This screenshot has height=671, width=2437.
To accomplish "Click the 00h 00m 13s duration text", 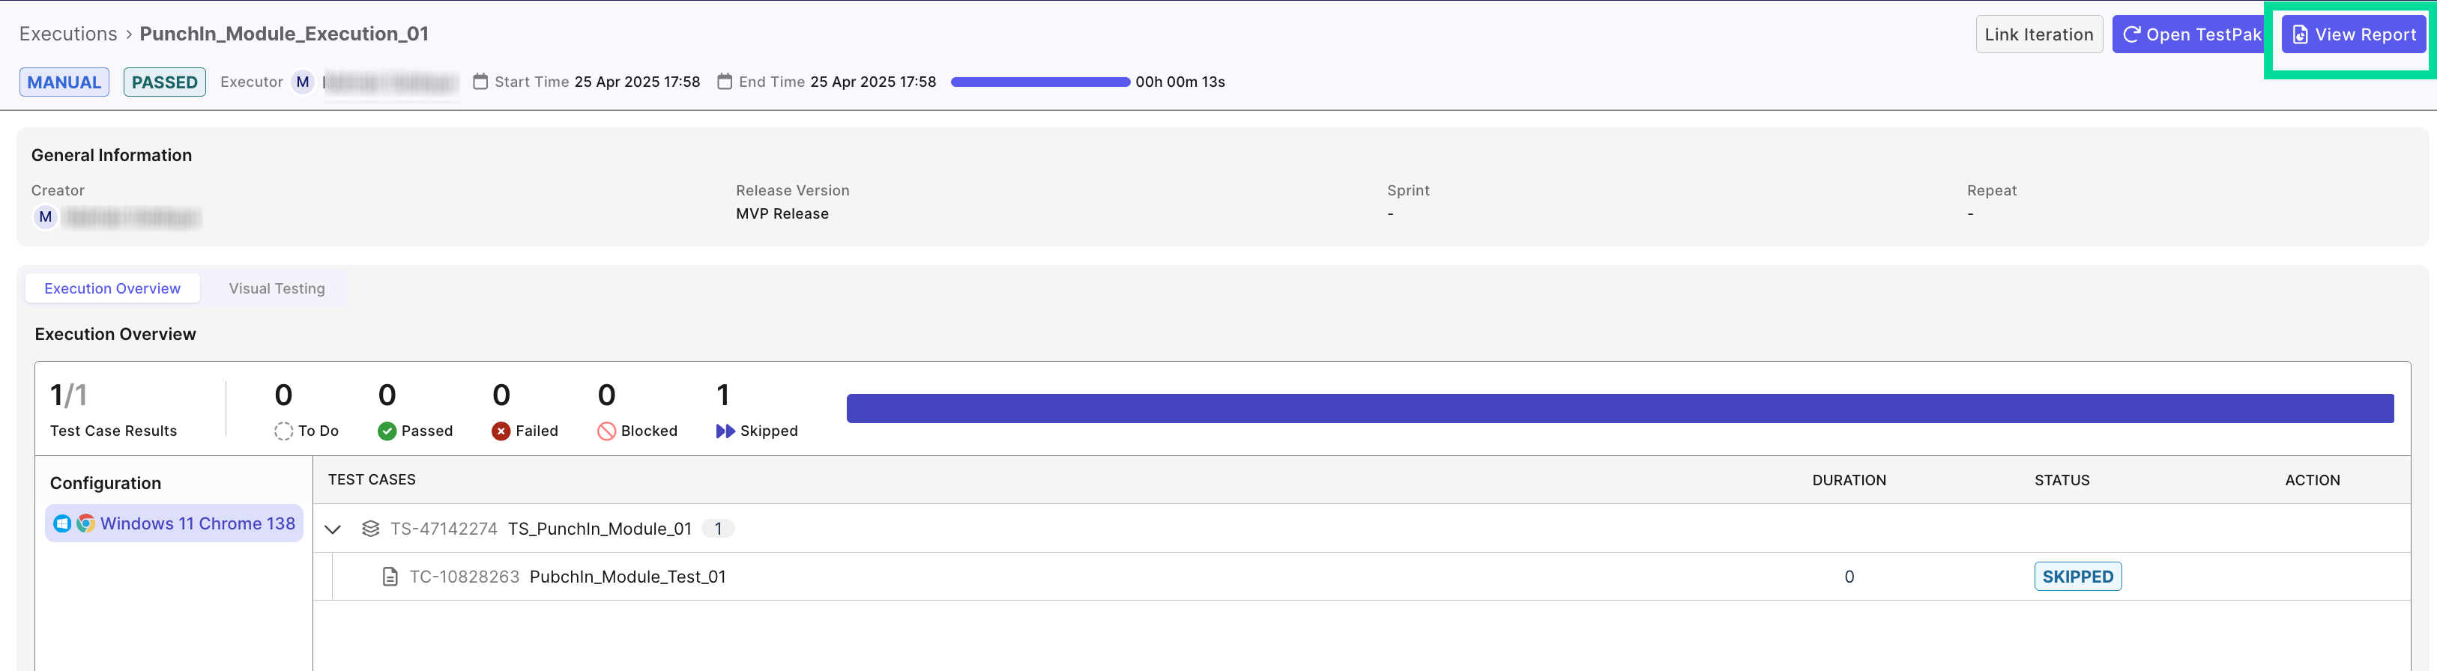I will pos(1180,82).
